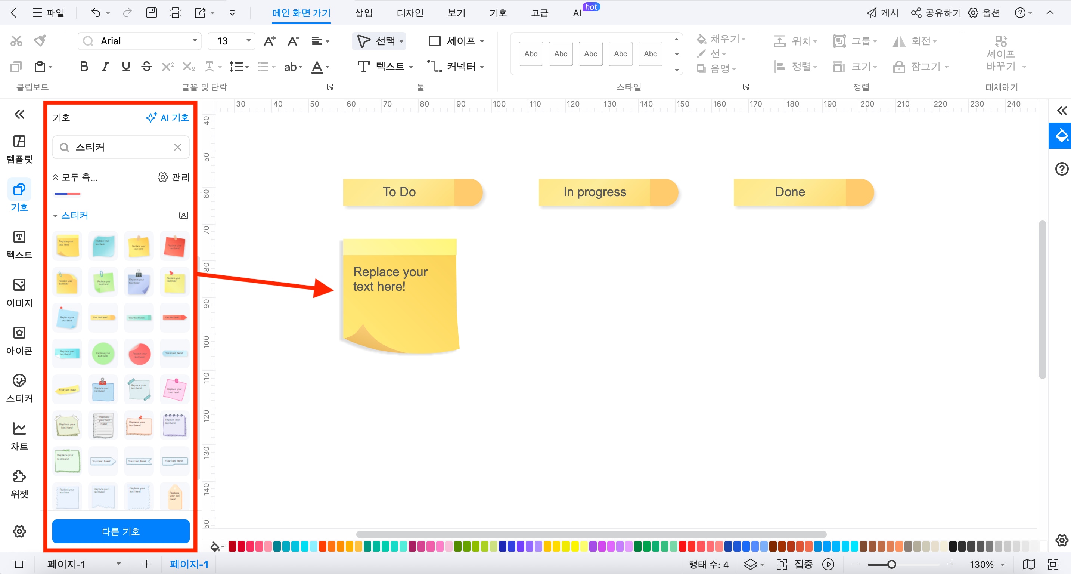Click the format painter brush icon
Viewport: 1071px width, 574px height.
40,40
